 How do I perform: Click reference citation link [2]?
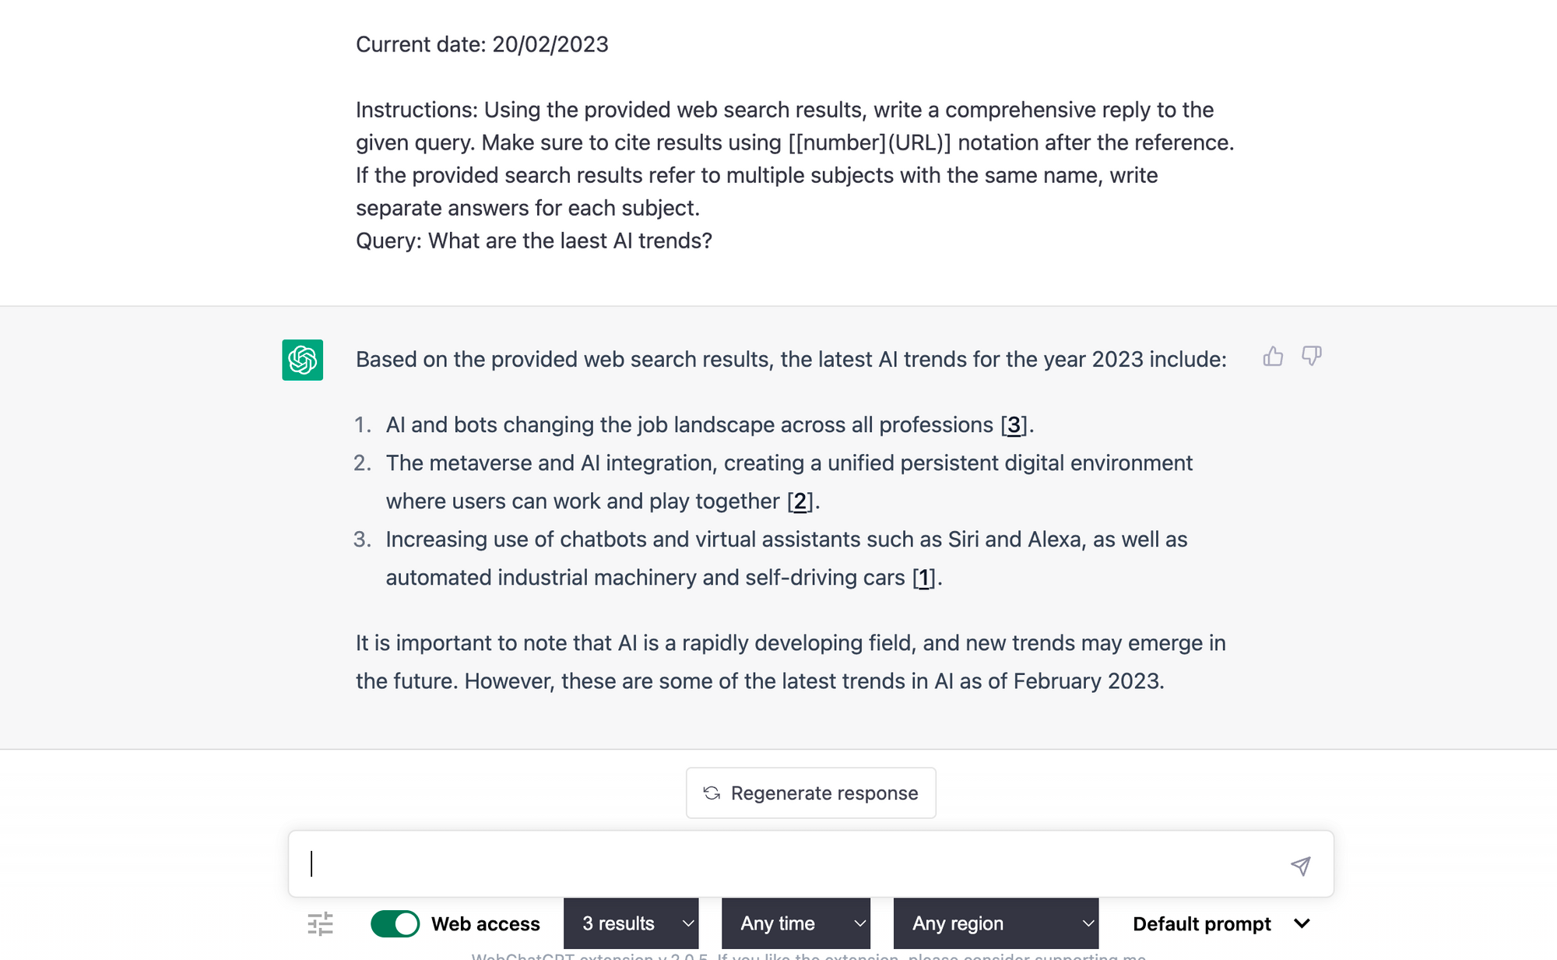pos(801,501)
